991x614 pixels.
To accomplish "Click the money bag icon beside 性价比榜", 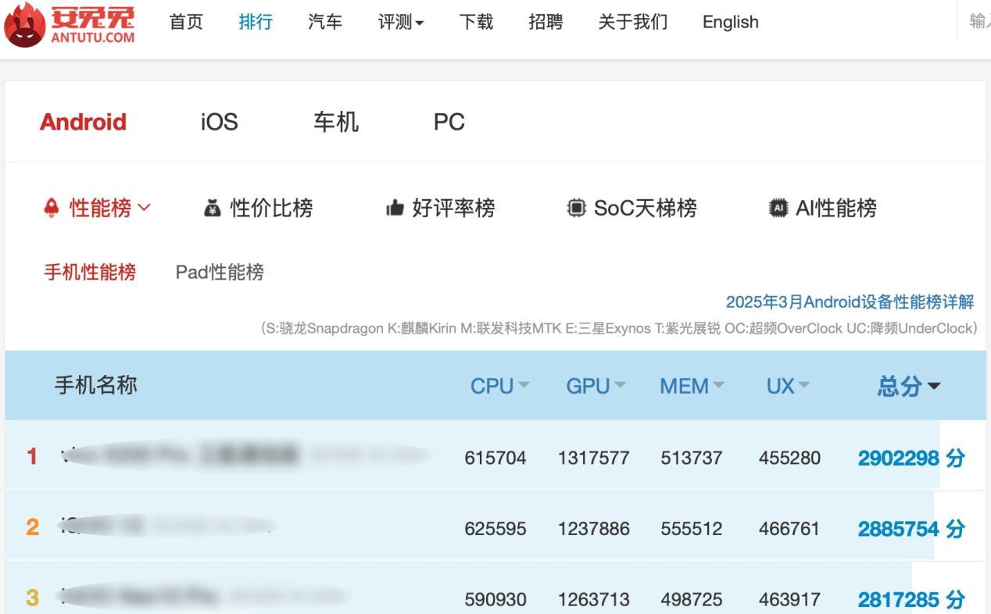I will pos(212,208).
